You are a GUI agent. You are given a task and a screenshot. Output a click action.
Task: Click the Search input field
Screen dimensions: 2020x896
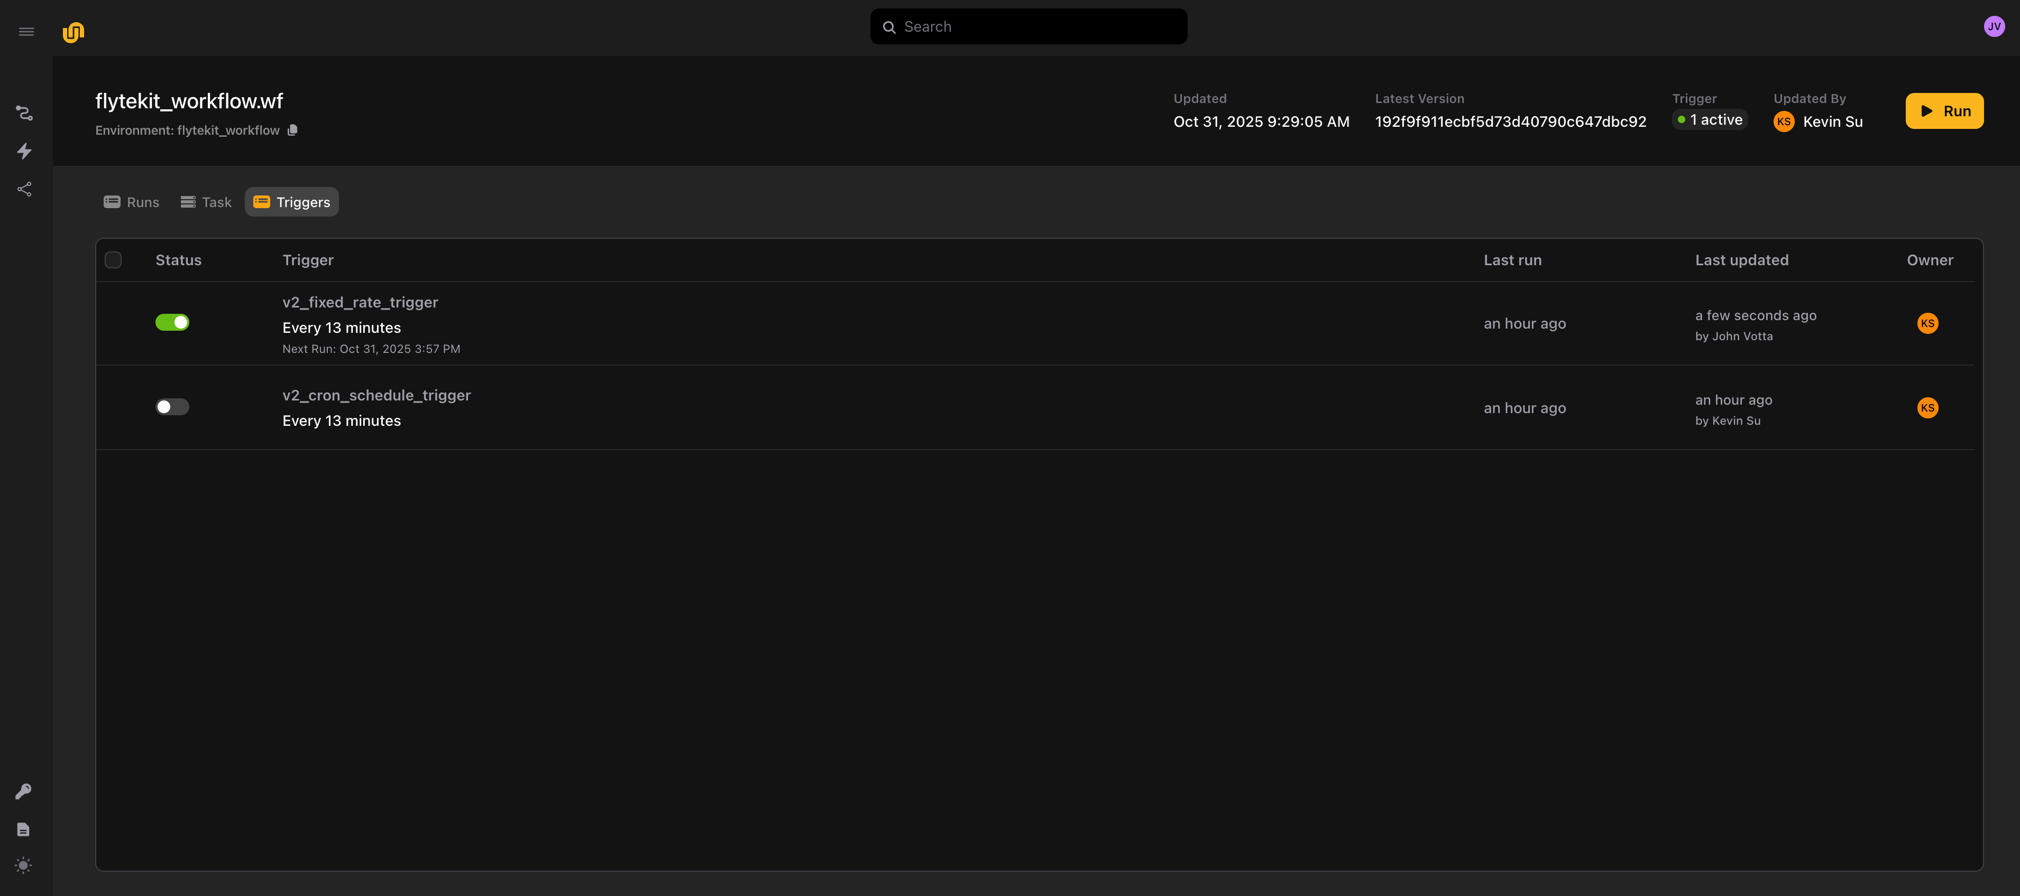pyautogui.click(x=1028, y=26)
